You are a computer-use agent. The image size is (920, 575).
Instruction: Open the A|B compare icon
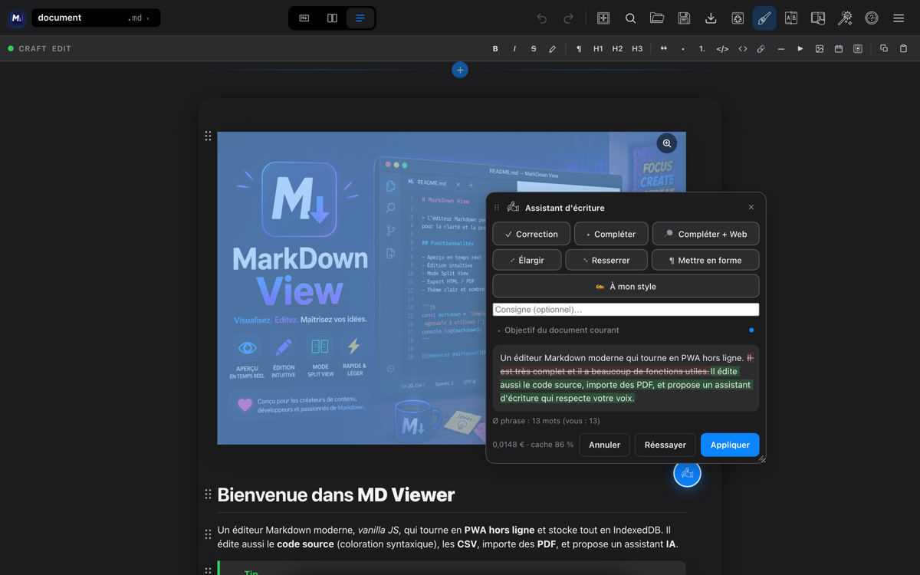point(791,18)
